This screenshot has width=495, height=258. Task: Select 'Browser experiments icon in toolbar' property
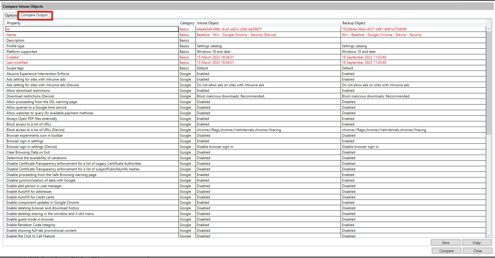(x=35, y=135)
